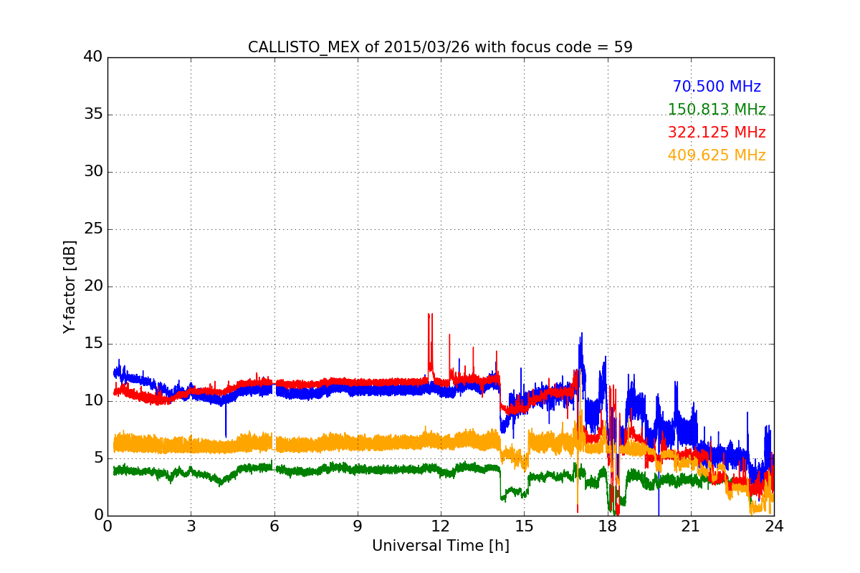Click the y-axis tick label 35

(93, 115)
